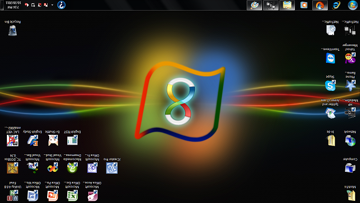Switch to the Paint taskbar button
Screen dimensions: 360x203
[254, 5]
